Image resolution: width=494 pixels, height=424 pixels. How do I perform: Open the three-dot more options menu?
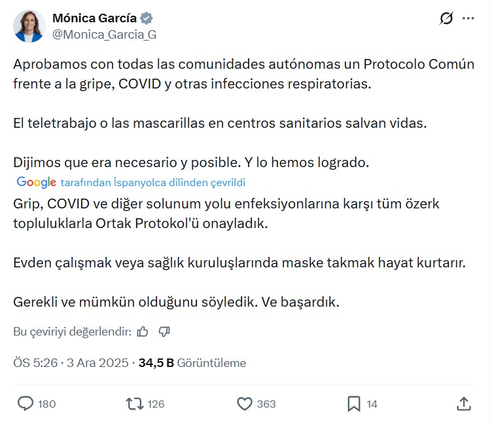pyautogui.click(x=468, y=19)
